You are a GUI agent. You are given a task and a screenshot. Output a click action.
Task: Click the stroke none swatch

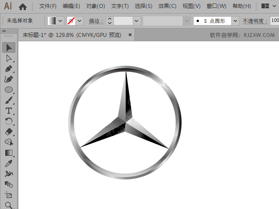71,21
